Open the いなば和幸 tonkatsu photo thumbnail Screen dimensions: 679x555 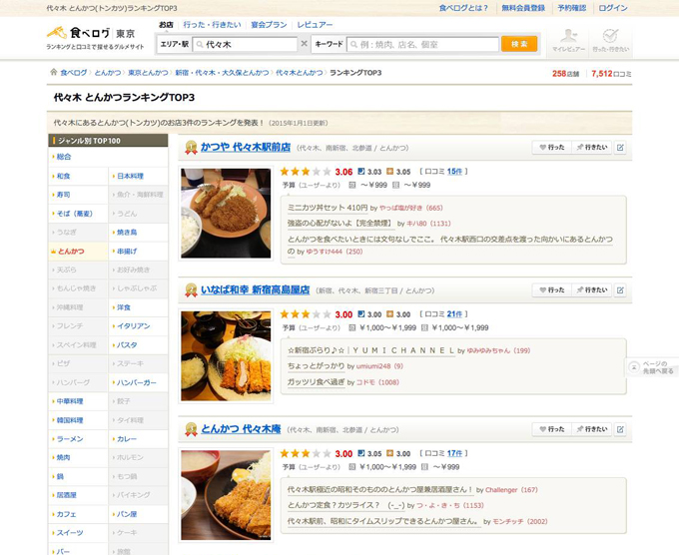point(225,355)
